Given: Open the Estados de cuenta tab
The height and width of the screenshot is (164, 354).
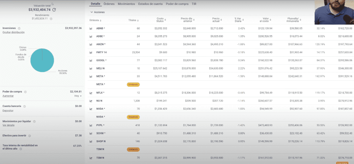Looking at the screenshot, I should tap(151, 4).
